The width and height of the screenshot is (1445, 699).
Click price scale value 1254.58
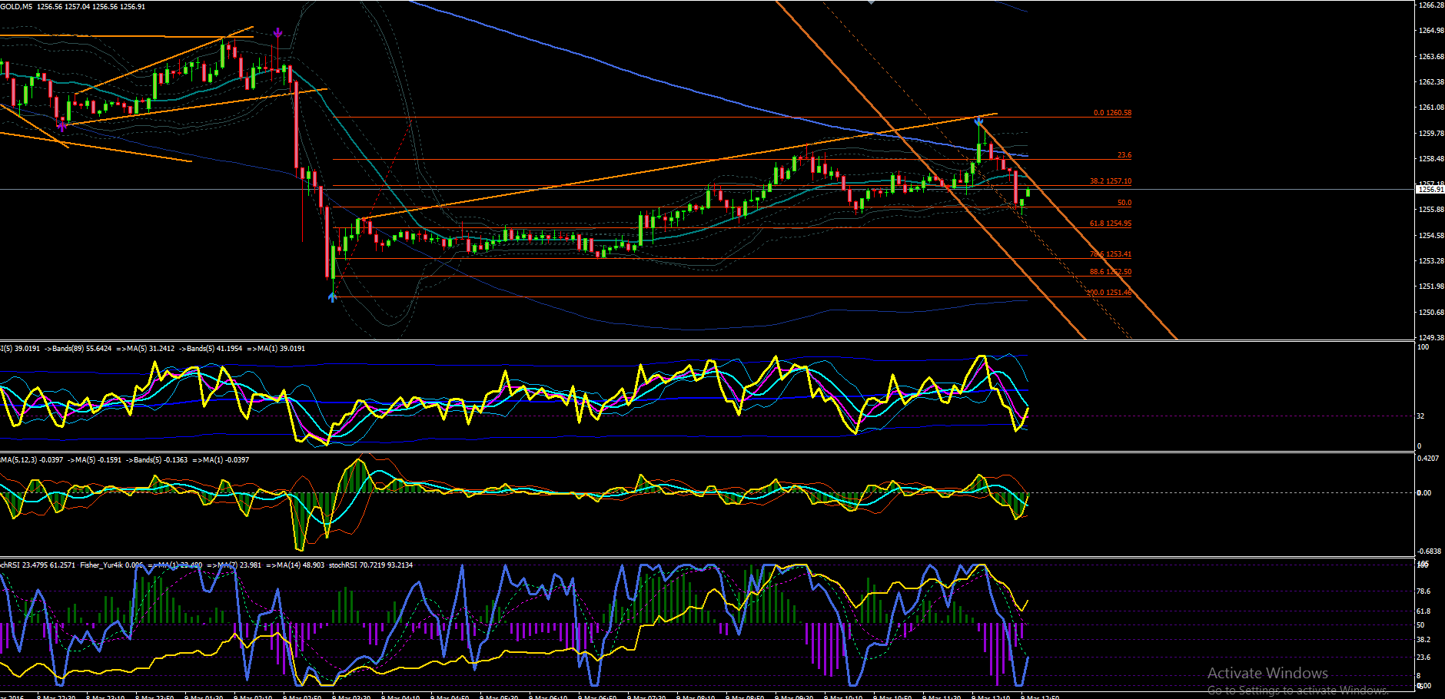click(x=1431, y=236)
